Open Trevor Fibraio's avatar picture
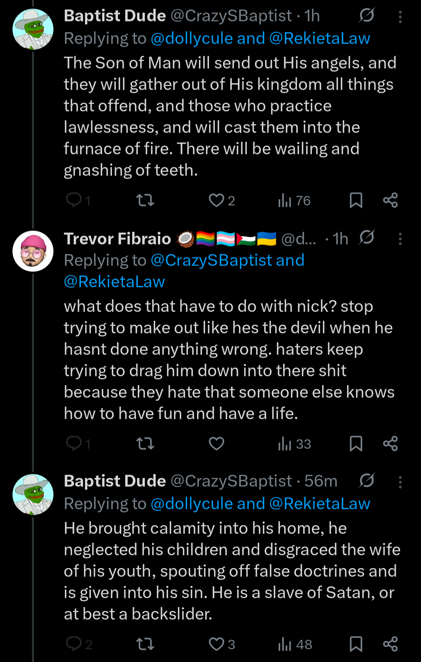This screenshot has height=662, width=421. pyautogui.click(x=33, y=251)
